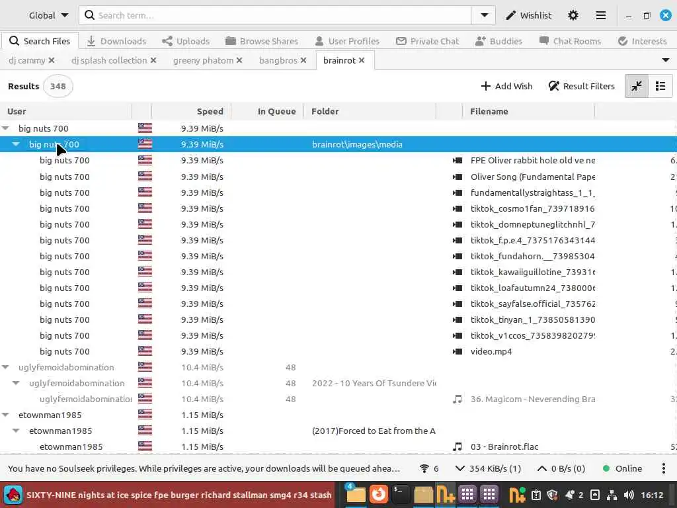Click US flag on video.mp4 row

(145, 351)
